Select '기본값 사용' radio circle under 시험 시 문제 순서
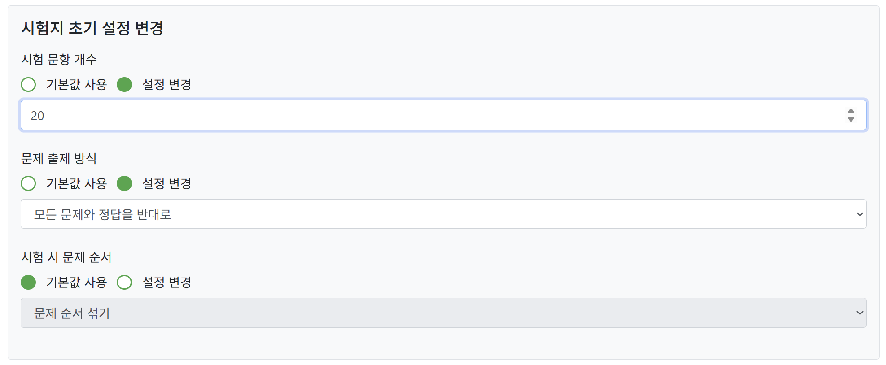 [x=28, y=282]
